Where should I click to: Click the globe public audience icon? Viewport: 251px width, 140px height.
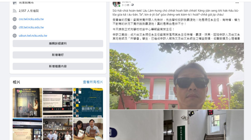132,5
